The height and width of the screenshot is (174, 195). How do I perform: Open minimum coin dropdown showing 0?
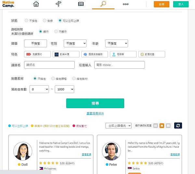point(39,89)
